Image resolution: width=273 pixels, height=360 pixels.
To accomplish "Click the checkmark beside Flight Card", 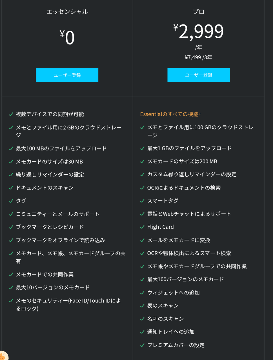I will (x=142, y=227).
